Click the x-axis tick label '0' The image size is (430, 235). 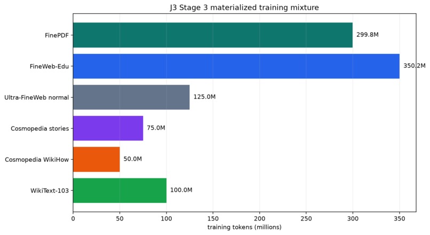(x=73, y=218)
